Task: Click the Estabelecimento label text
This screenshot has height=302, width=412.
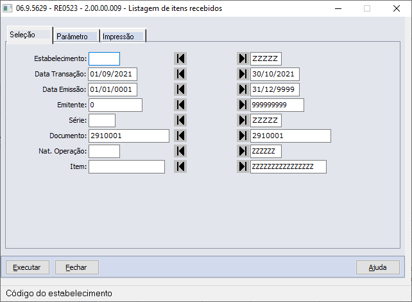Action: point(60,58)
